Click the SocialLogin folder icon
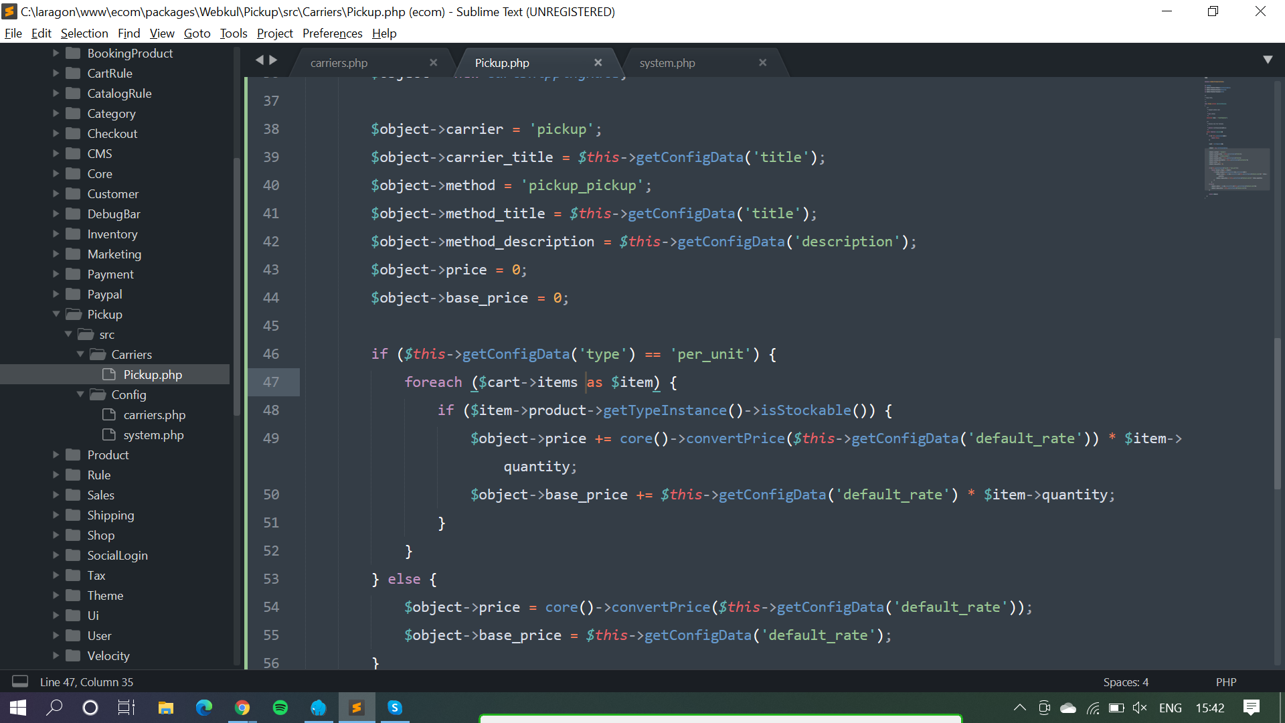 (x=74, y=555)
